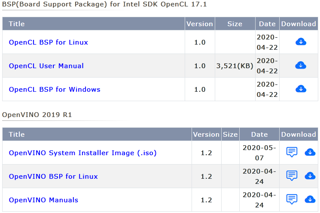Open the OpenCL User Manual link
Image resolution: width=320 pixels, height=213 pixels.
46,66
